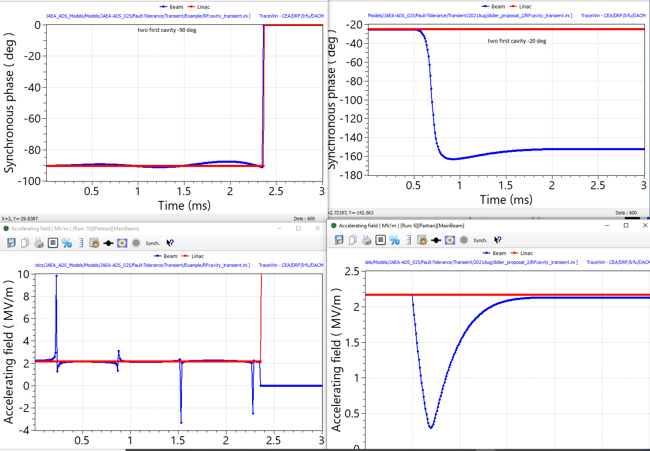Click Linac legend in Run 6 accelerating field plot
Image resolution: width=650 pixels, height=451 pixels.
tap(521, 253)
